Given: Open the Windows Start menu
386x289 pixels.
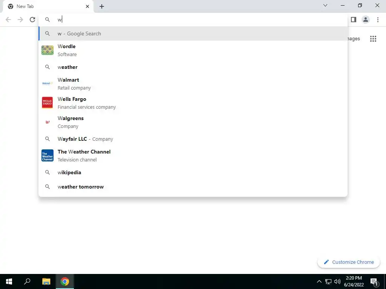Looking at the screenshot, I should click(x=9, y=281).
